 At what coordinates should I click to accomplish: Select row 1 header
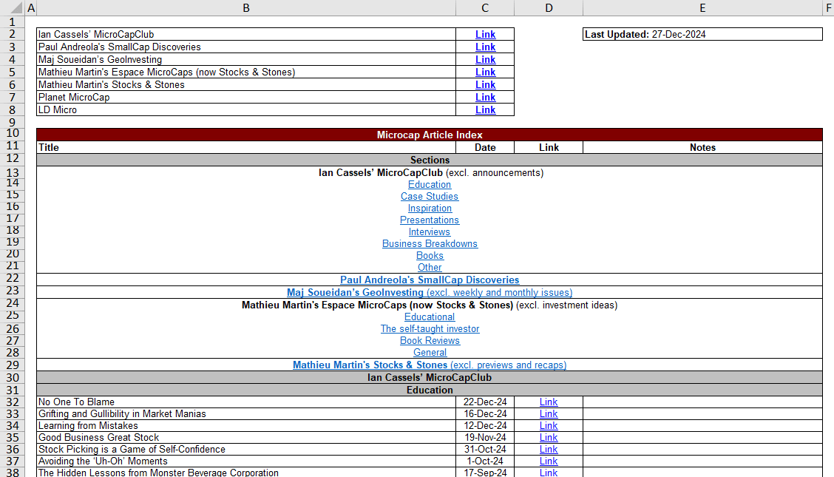coord(13,21)
